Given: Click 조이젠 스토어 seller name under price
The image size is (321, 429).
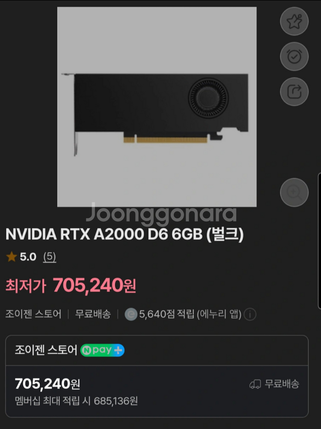Looking at the screenshot, I should [33, 314].
